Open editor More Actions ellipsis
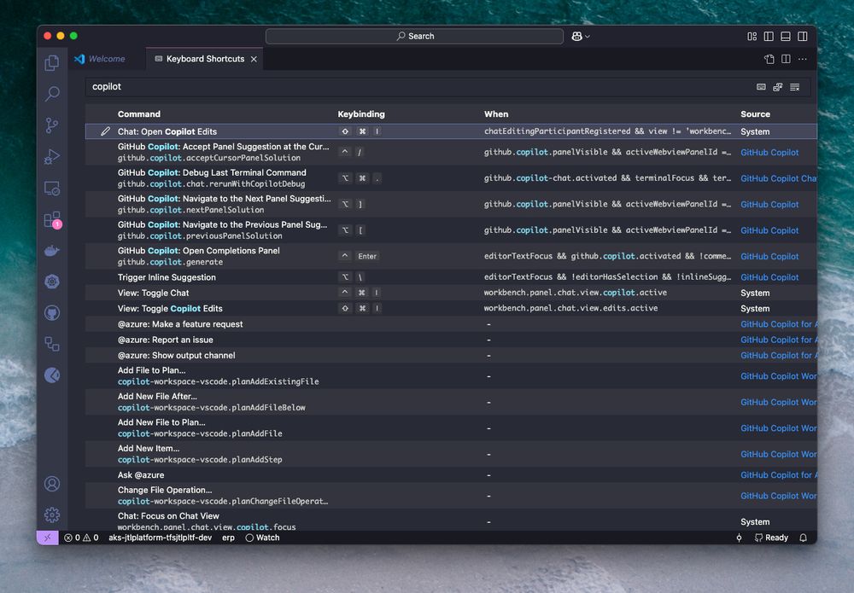 point(802,59)
